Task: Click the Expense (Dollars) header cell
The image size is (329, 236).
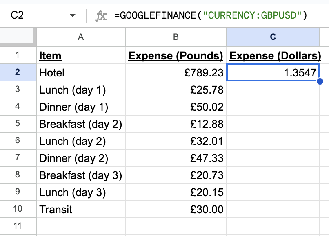Action: click(x=273, y=55)
